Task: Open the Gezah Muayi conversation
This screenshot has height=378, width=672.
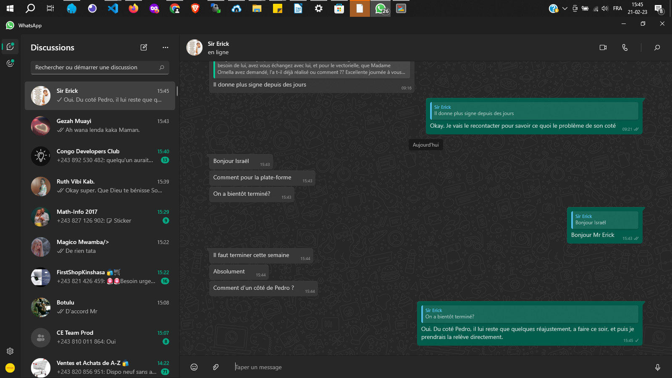Action: (x=100, y=126)
